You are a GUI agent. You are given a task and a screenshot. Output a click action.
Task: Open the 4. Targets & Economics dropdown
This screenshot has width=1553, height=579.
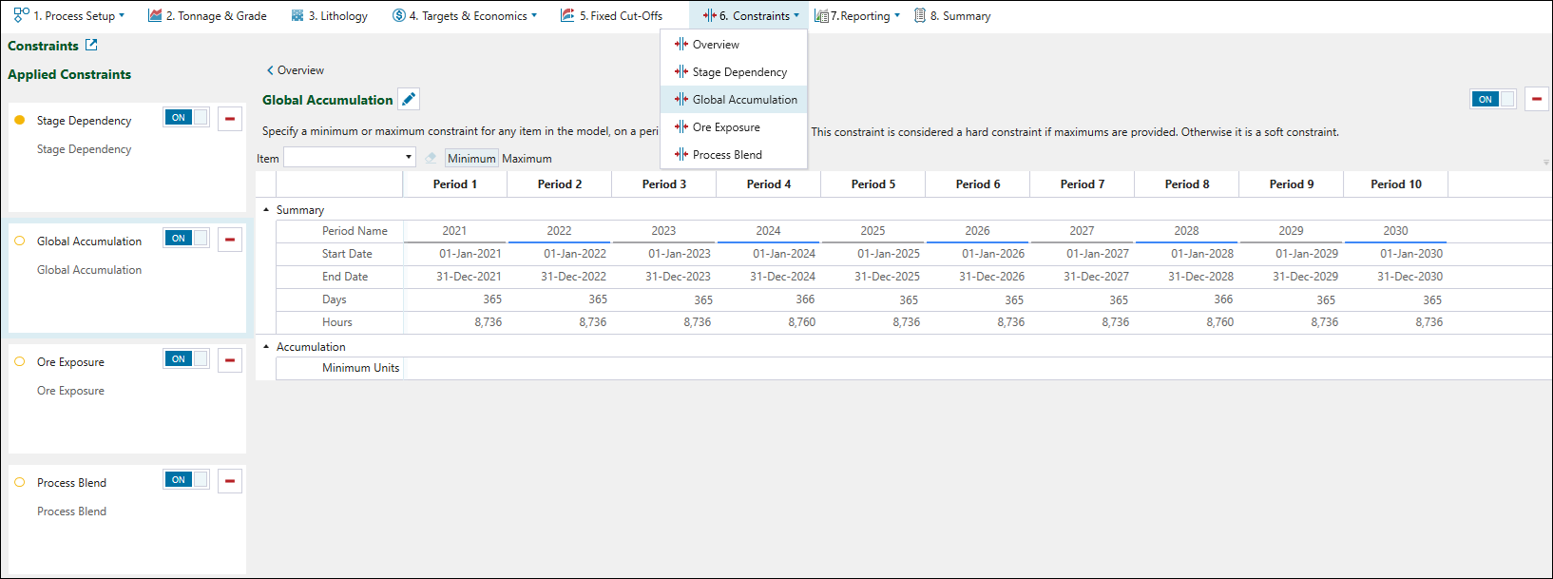pos(465,16)
